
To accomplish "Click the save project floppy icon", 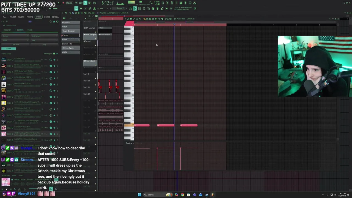I will pos(181,3).
